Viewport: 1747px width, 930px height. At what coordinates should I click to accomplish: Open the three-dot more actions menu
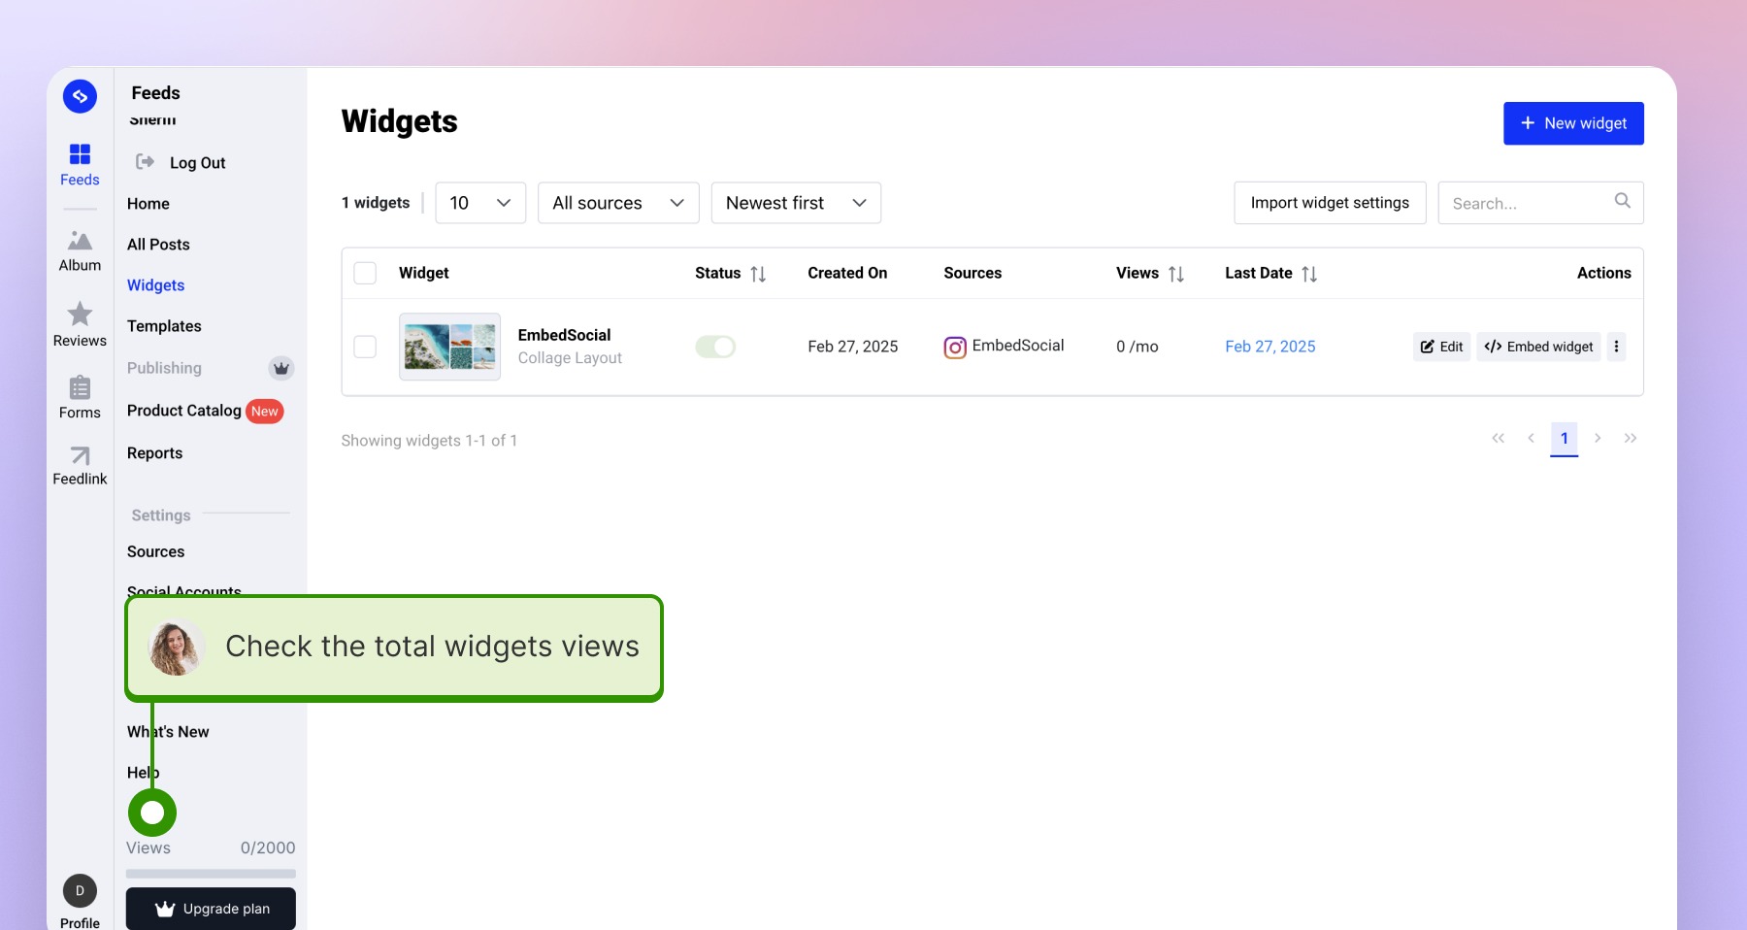point(1616,347)
